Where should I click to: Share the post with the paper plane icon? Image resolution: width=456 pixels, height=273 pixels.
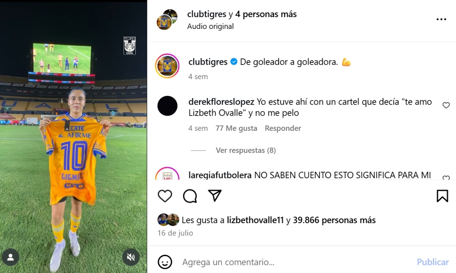[x=215, y=195]
